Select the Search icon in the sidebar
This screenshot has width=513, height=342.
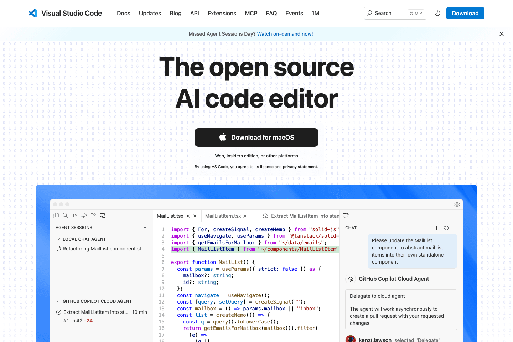tap(65, 216)
